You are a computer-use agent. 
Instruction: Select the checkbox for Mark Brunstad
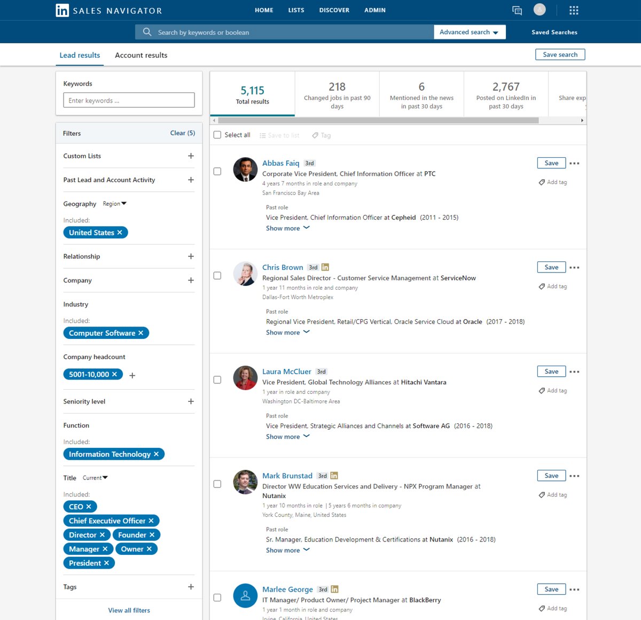point(217,484)
